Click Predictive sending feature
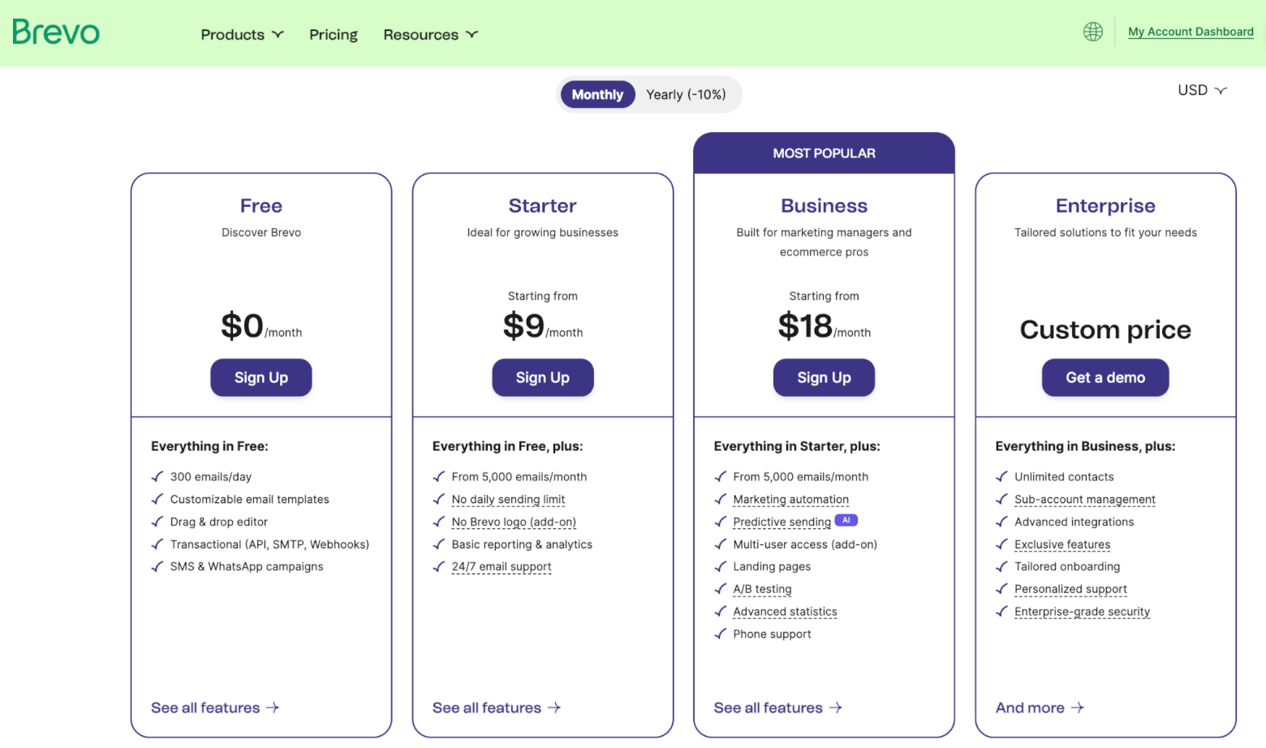Viewport: 1266px width, 748px height. click(782, 522)
